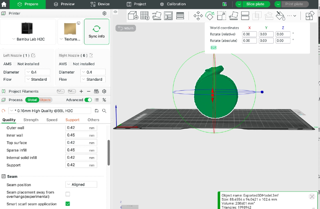The height and width of the screenshot is (209, 320).
Task: Open the Speed settings tab
Action: coord(52,120)
